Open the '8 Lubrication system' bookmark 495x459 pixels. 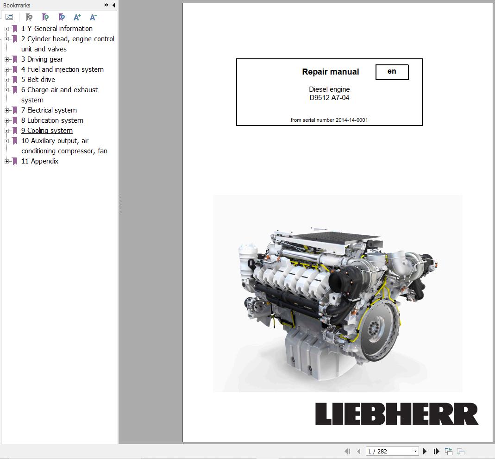coord(52,120)
